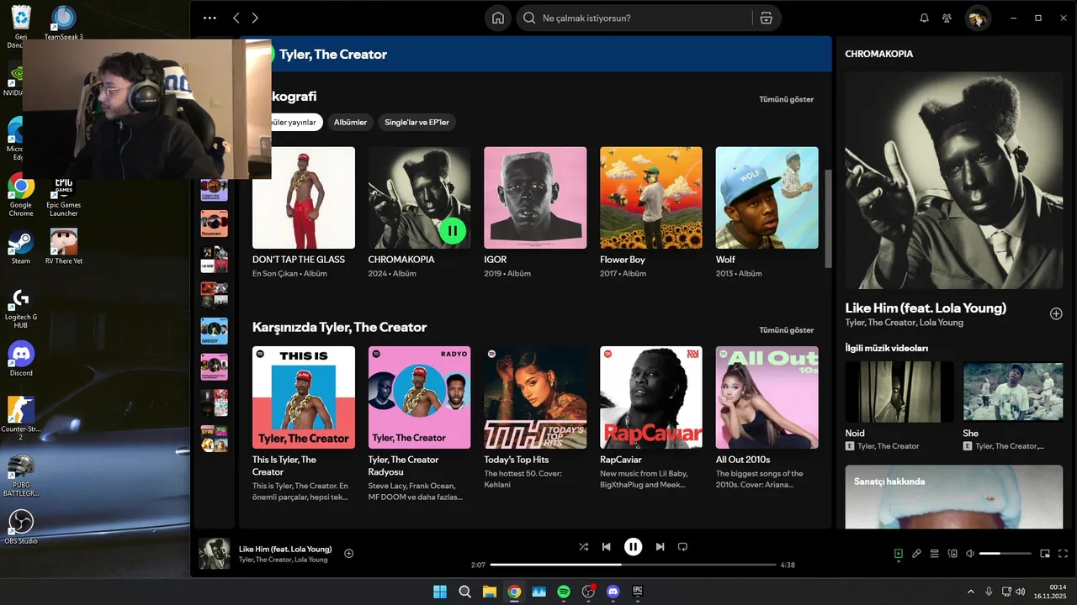Skip to the next track

tap(660, 547)
